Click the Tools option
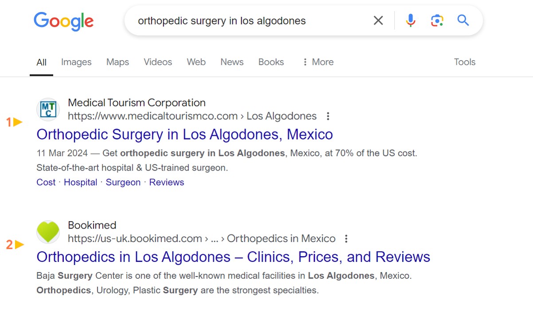 464,62
